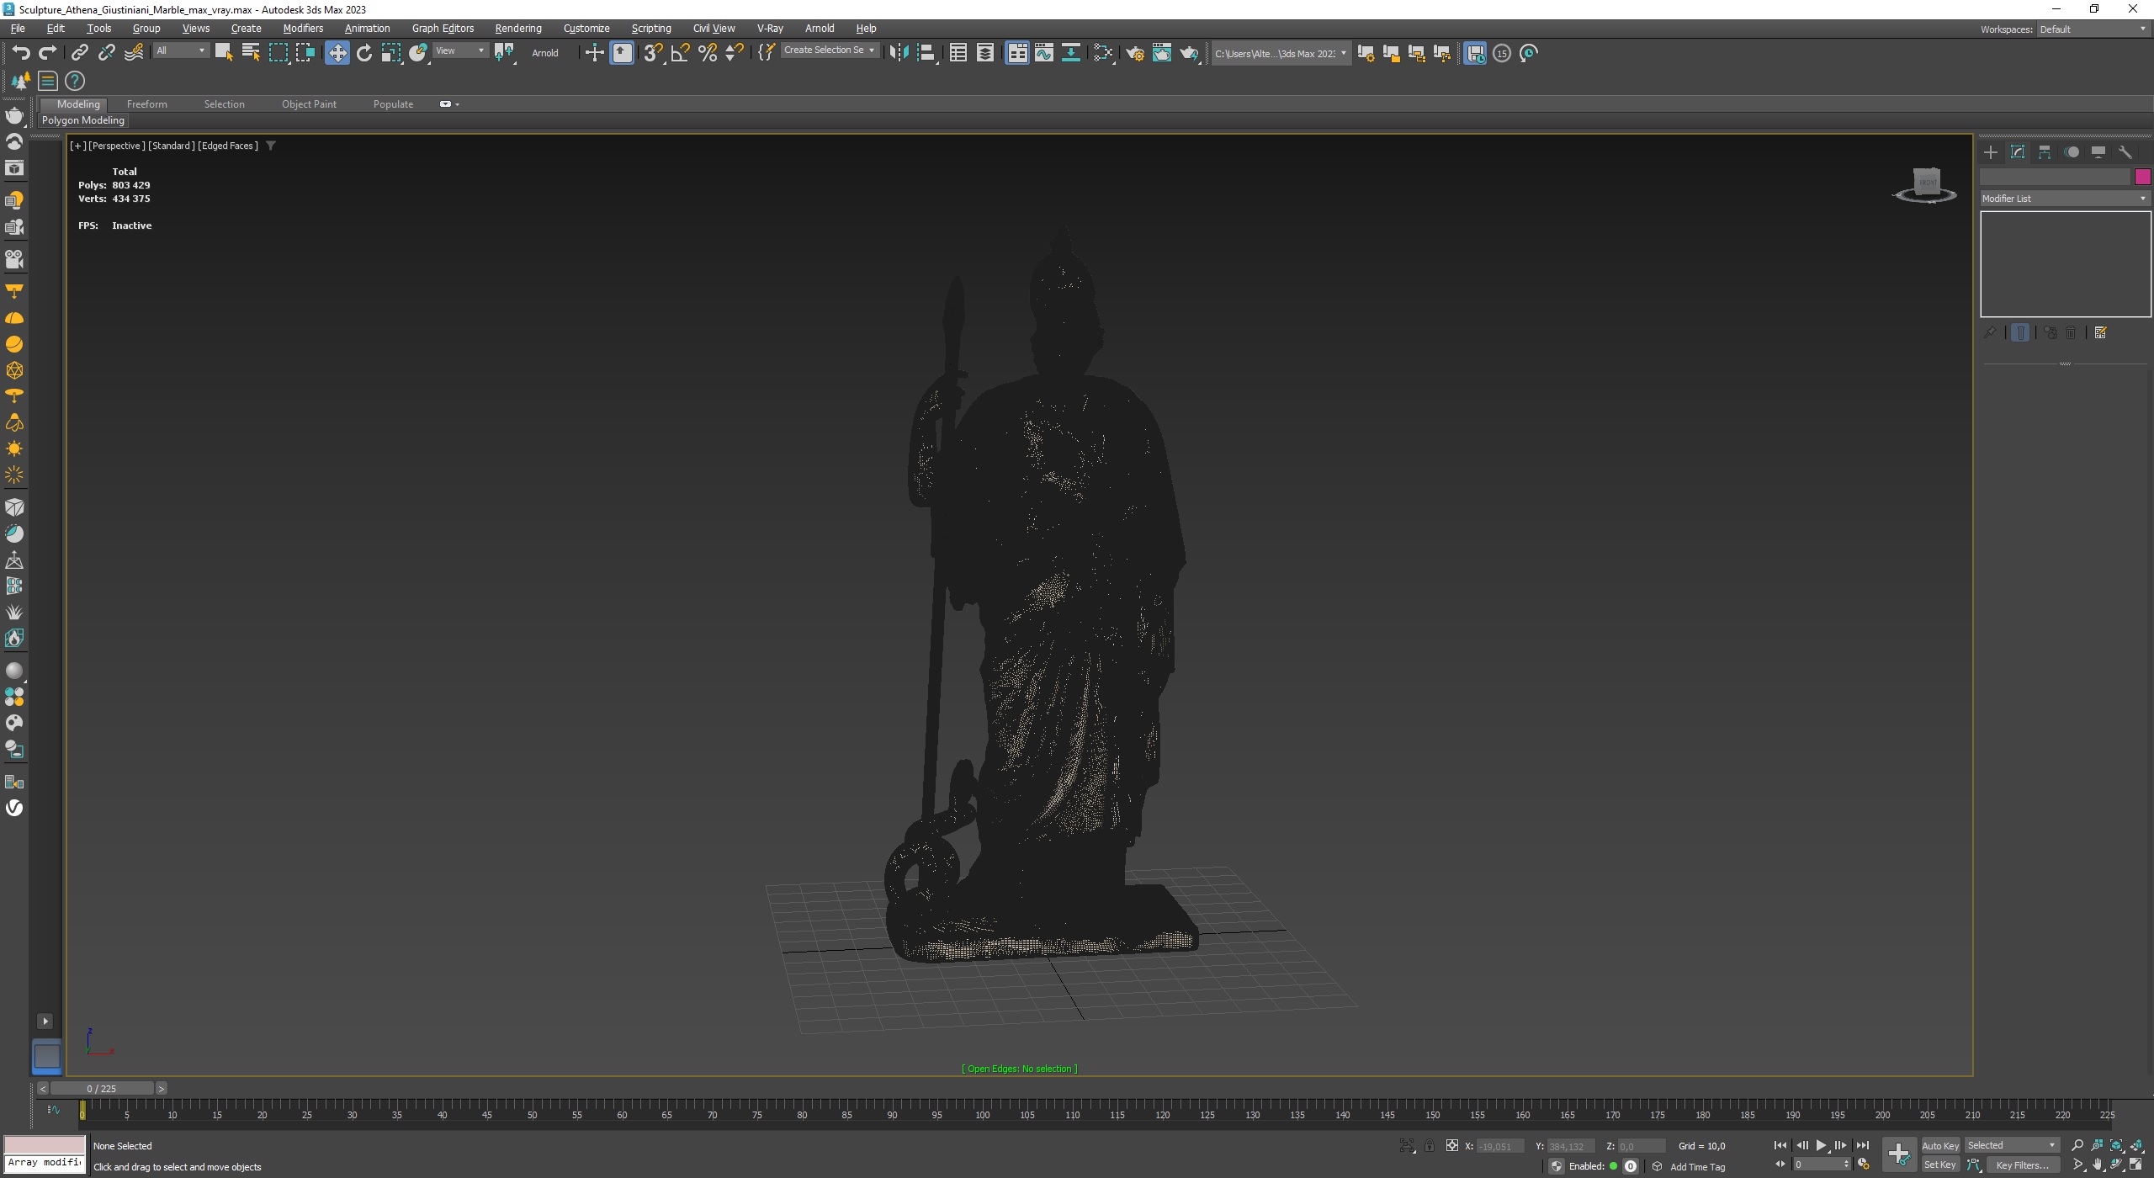Click the Bind to Space Warp icon
This screenshot has width=2154, height=1178.
pyautogui.click(x=134, y=53)
